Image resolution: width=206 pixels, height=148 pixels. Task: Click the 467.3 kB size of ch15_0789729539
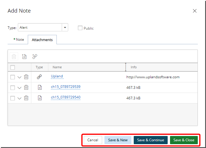[x=133, y=88]
